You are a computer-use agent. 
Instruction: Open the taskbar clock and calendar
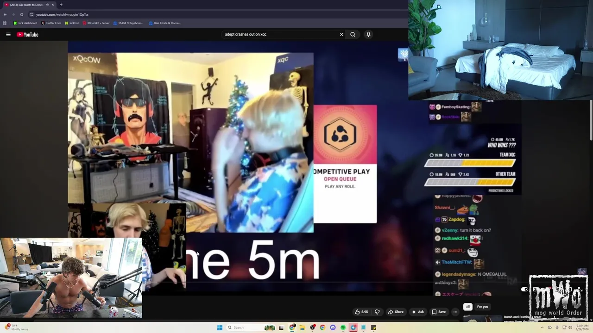click(x=582, y=327)
